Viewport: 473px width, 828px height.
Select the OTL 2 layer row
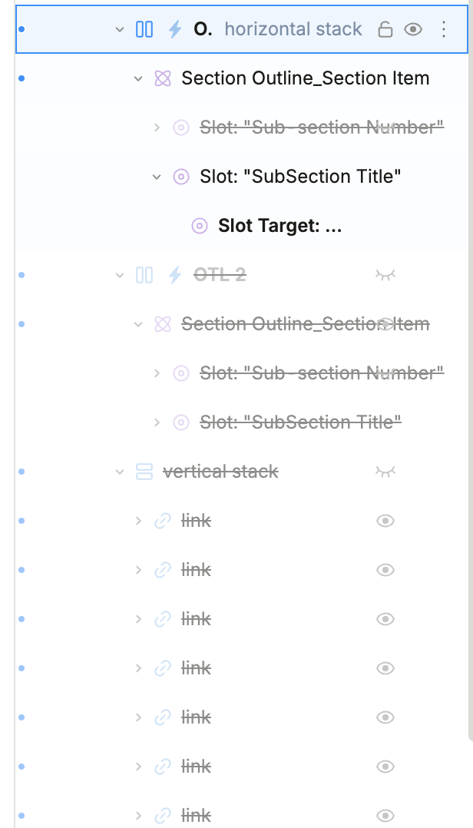tap(220, 275)
